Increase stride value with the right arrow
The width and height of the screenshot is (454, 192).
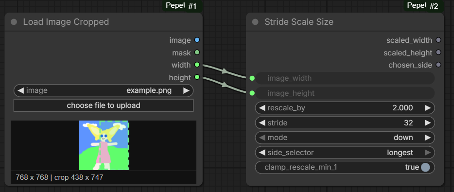(x=428, y=123)
